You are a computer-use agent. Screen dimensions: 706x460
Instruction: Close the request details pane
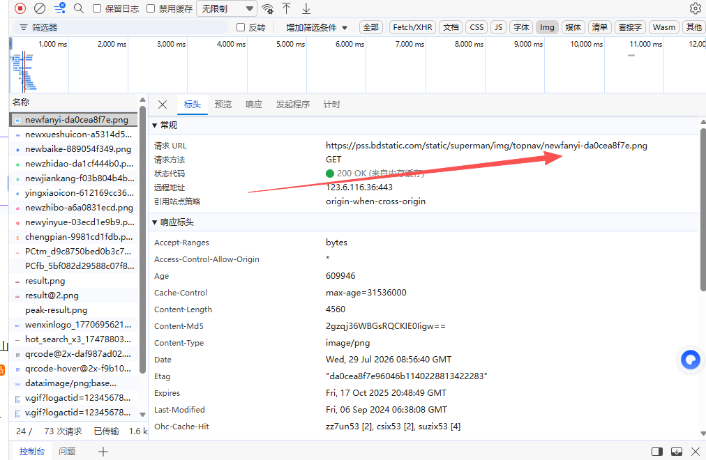[x=163, y=105]
